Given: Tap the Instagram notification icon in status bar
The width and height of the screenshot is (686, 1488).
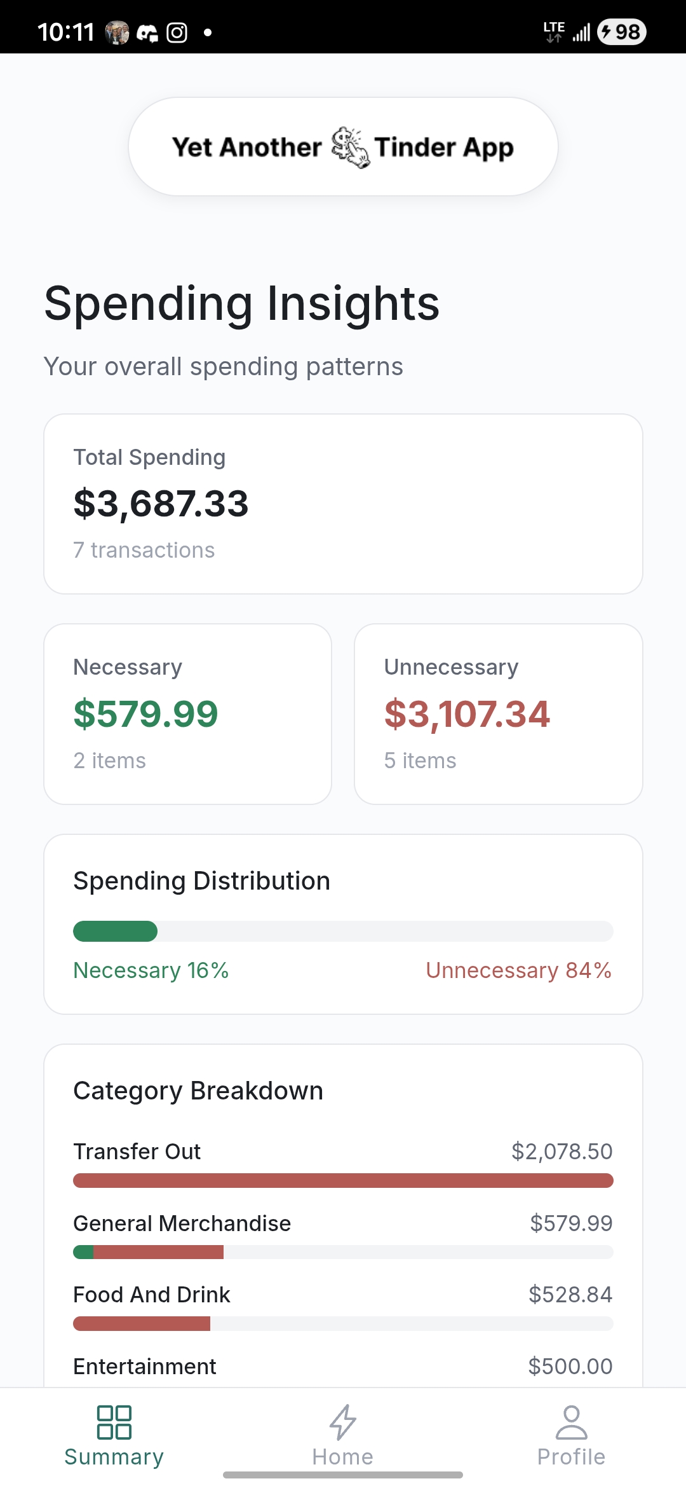Looking at the screenshot, I should (x=177, y=32).
